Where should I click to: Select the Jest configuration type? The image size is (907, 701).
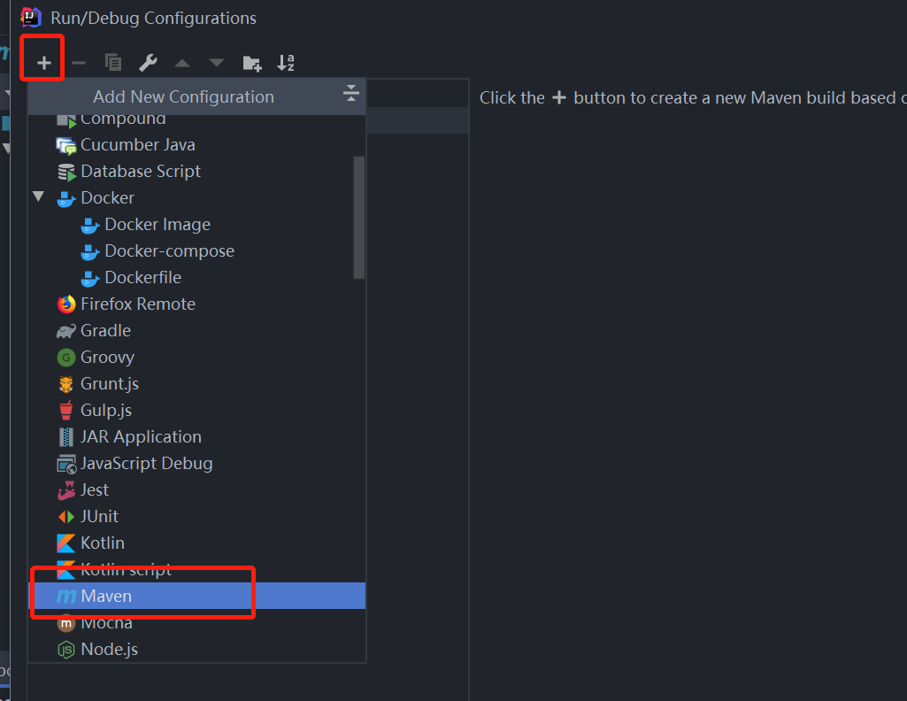pos(196,490)
